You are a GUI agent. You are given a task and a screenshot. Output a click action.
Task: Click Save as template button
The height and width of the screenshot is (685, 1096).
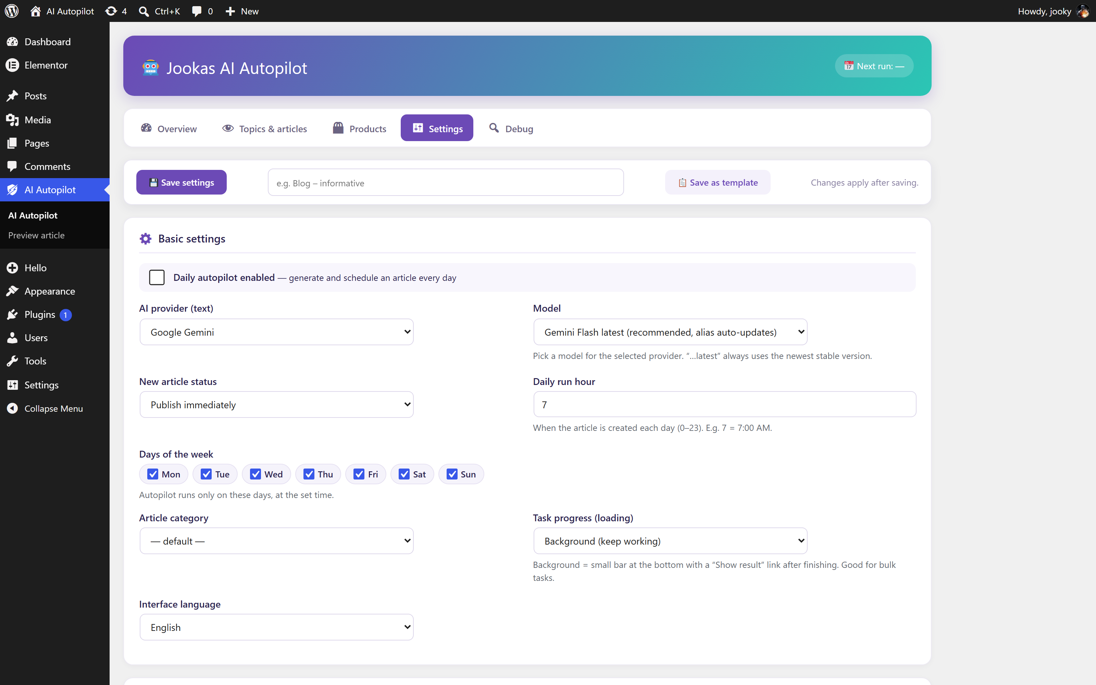718,182
